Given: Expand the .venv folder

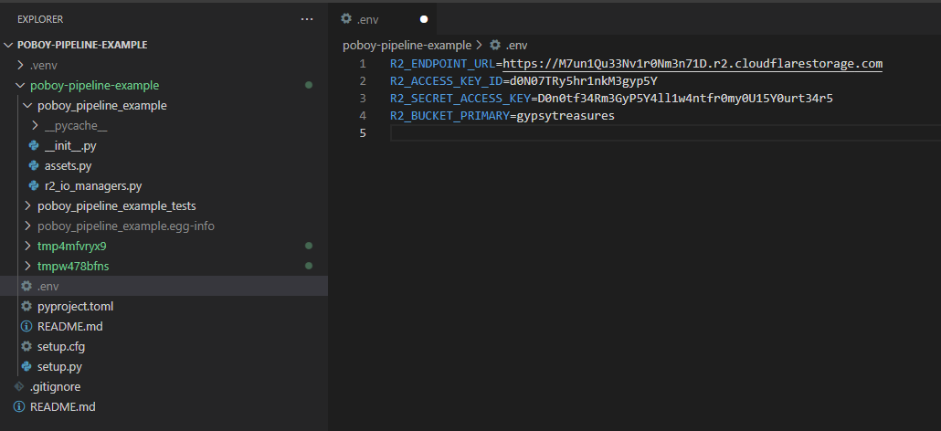Looking at the screenshot, I should tap(20, 66).
